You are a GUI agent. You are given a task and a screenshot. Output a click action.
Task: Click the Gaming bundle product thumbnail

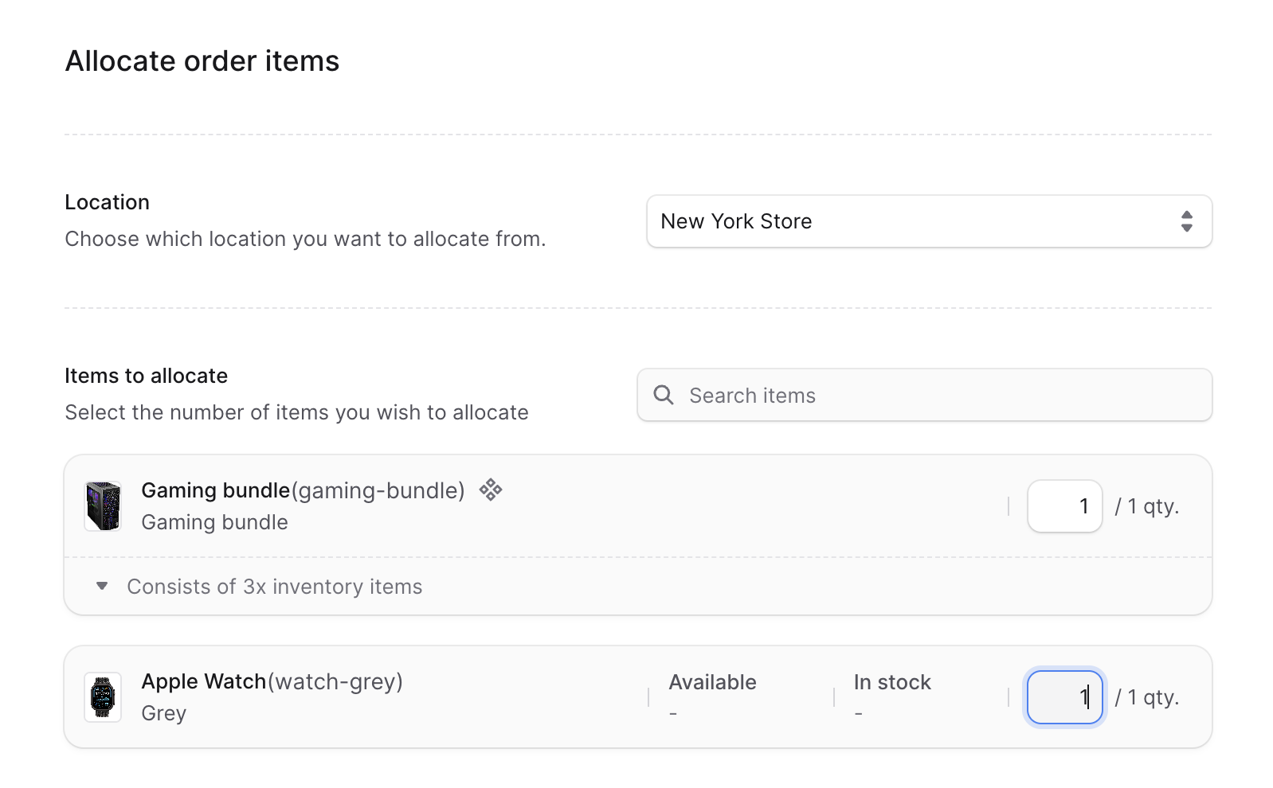click(103, 506)
